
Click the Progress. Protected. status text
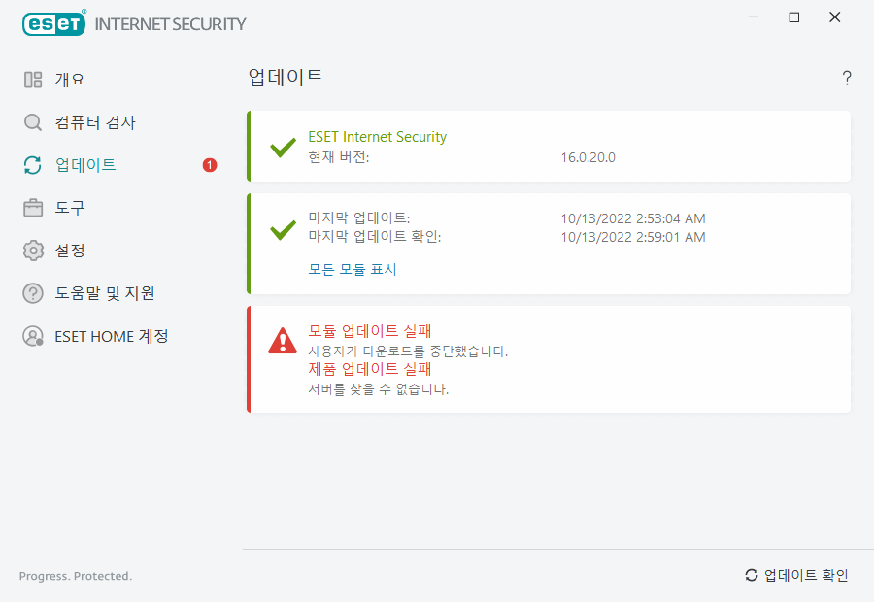click(x=75, y=576)
